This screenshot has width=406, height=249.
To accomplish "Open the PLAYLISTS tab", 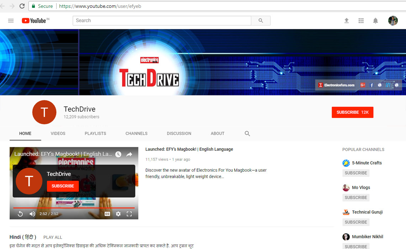I will pos(95,134).
